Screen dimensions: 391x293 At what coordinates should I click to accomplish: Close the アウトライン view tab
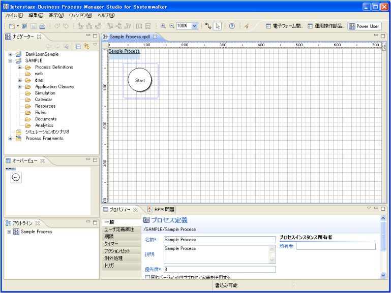tap(38, 223)
